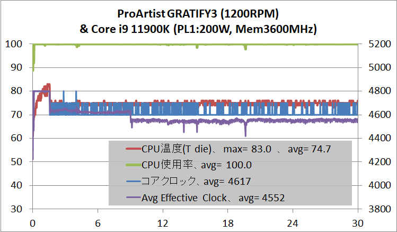The width and height of the screenshot is (397, 232).
Task: Click the right axis label '5000'
Action: [x=380, y=67]
